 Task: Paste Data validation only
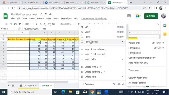146,63
